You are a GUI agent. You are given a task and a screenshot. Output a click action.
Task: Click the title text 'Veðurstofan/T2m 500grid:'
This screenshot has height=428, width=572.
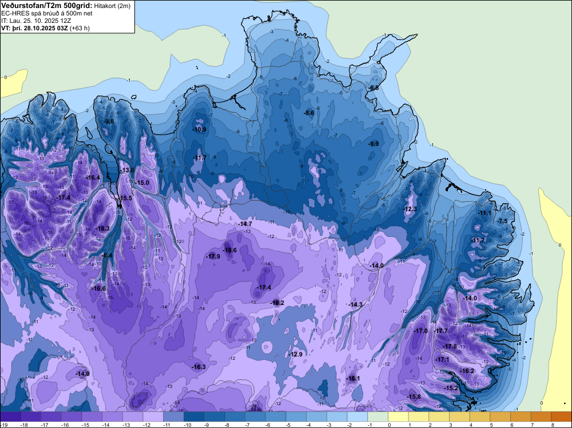click(x=47, y=6)
